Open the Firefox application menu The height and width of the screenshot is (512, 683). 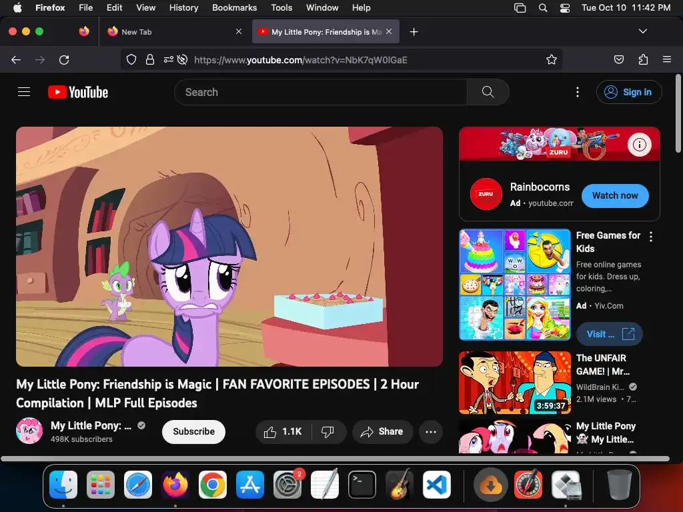point(667,59)
